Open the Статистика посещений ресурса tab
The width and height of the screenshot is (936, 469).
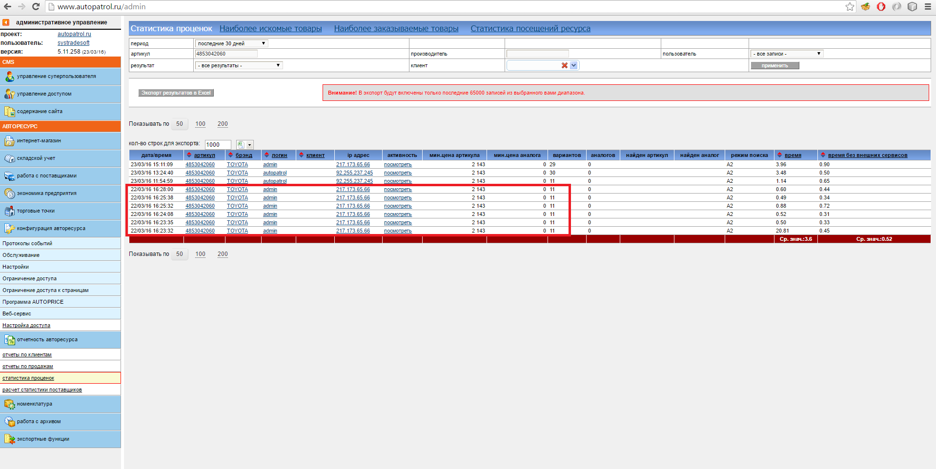[x=530, y=29]
